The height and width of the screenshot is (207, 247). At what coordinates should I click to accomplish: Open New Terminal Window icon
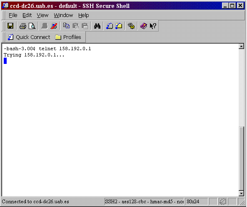(110, 26)
